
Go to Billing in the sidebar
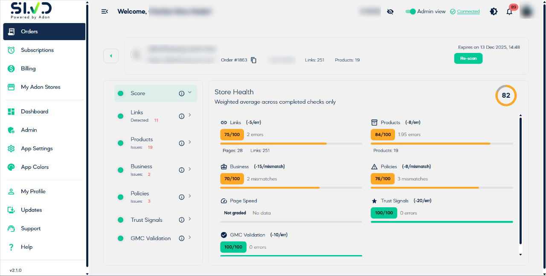[28, 68]
